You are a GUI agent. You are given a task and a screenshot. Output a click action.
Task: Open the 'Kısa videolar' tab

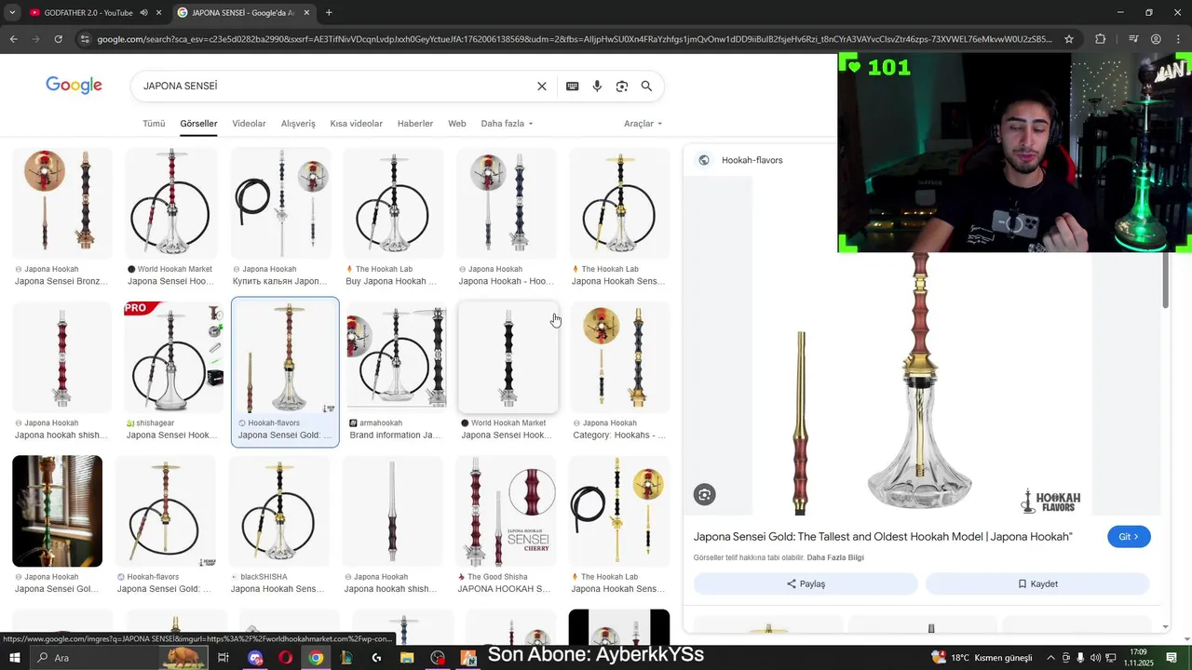356,124
